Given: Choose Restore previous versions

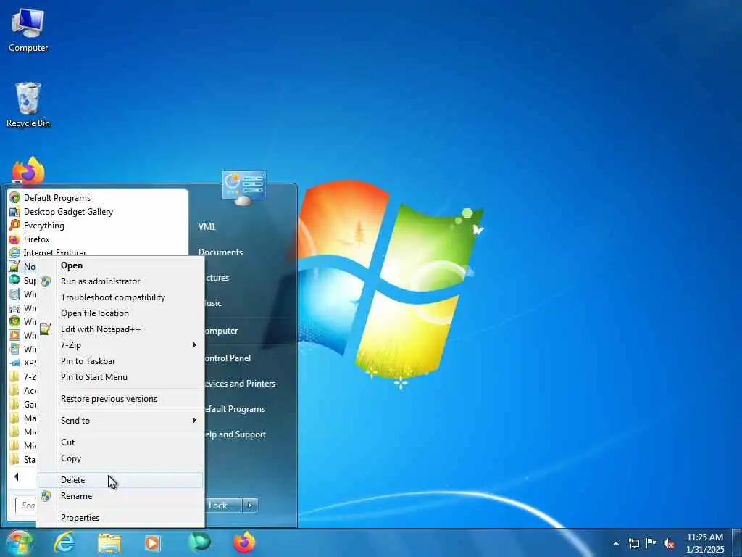Looking at the screenshot, I should coord(120,399).
